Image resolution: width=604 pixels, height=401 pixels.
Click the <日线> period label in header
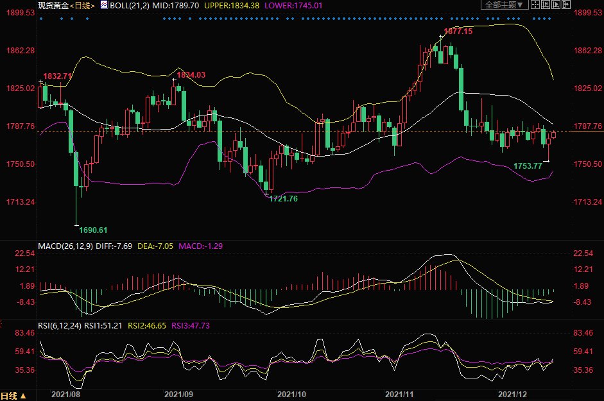pyautogui.click(x=83, y=5)
